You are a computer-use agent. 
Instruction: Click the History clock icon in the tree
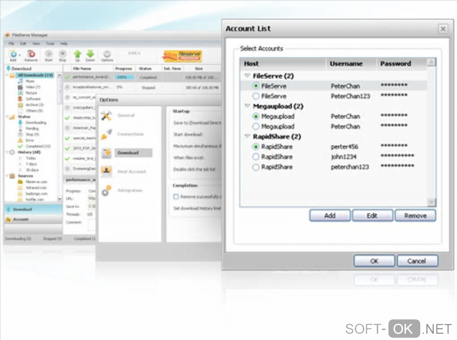pyautogui.click(x=12, y=152)
